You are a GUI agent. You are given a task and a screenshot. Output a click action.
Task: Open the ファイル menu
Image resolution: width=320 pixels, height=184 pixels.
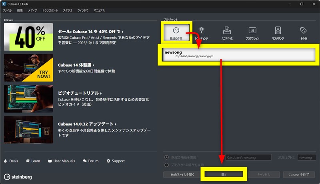pos(7,10)
